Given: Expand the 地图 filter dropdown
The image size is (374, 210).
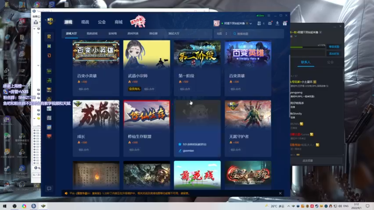Looking at the screenshot, I should click(222, 34).
